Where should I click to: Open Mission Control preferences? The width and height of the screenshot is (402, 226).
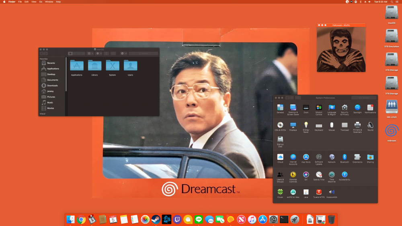[319, 110]
